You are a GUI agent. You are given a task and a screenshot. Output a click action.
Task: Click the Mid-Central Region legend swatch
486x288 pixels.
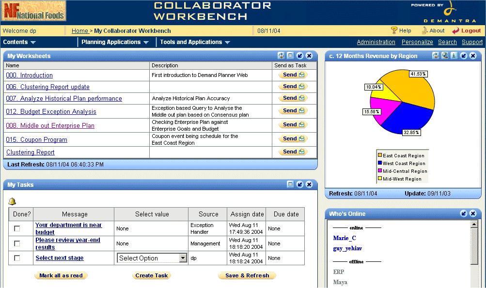click(x=380, y=171)
